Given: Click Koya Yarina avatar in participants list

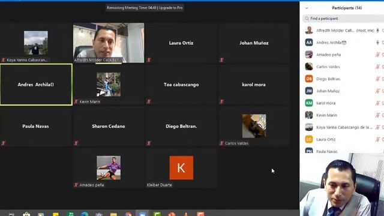Looking at the screenshot, I should [x=309, y=127].
